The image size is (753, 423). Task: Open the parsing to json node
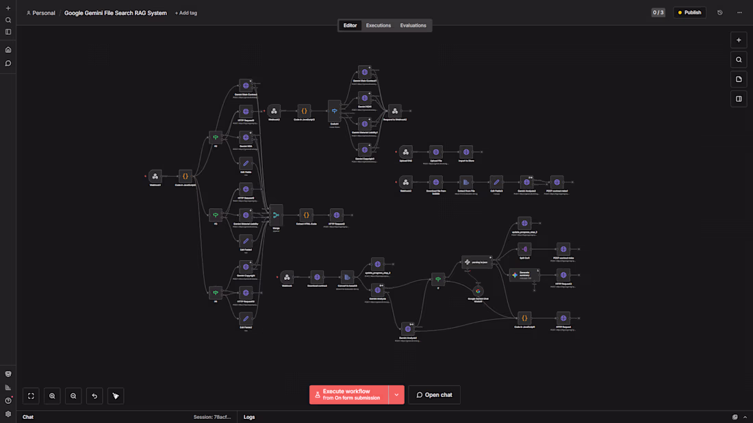(477, 262)
